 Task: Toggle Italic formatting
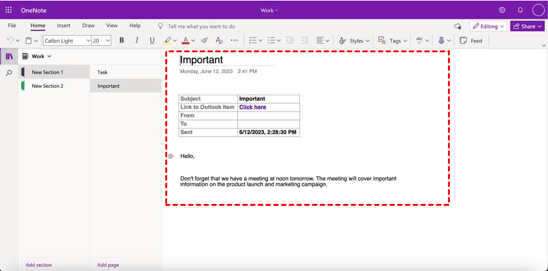[x=137, y=41]
